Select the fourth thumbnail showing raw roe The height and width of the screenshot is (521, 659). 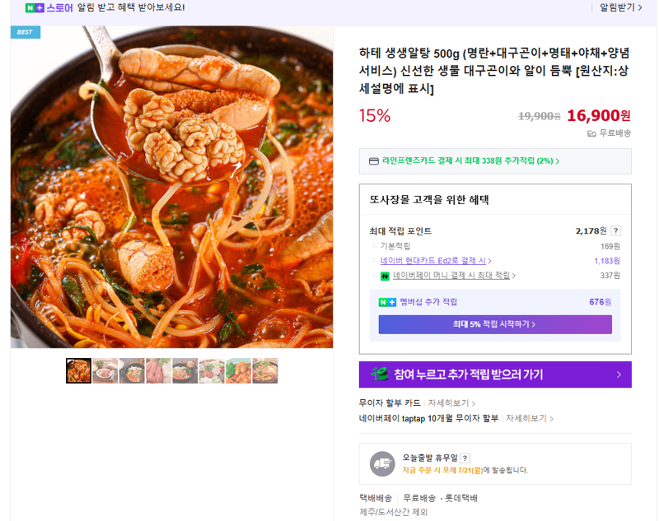click(158, 370)
